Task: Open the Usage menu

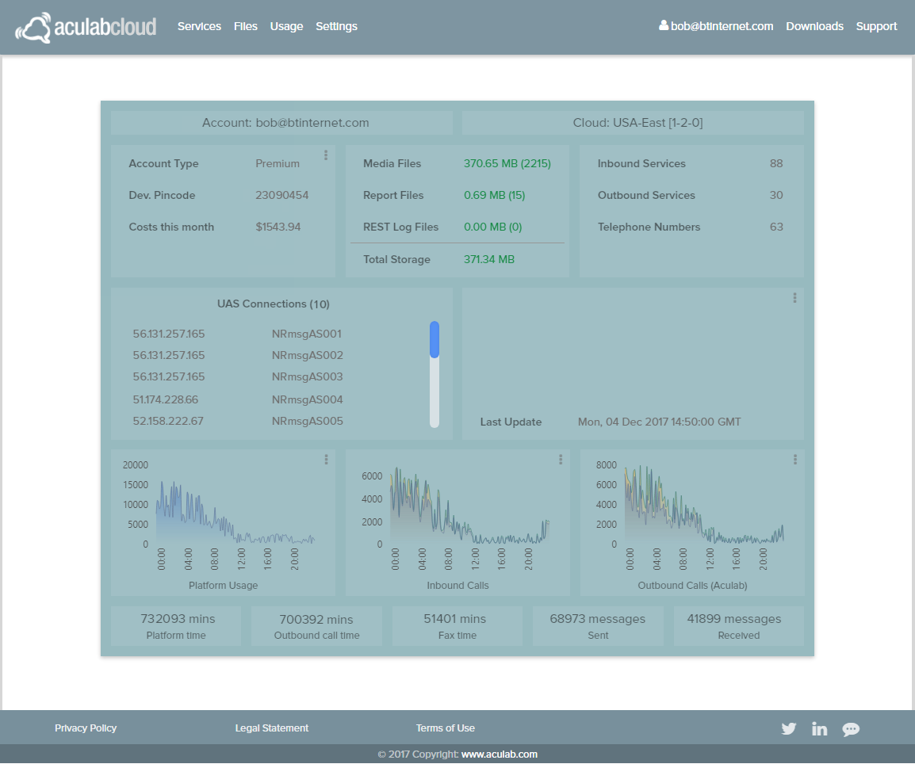Action: 286,26
